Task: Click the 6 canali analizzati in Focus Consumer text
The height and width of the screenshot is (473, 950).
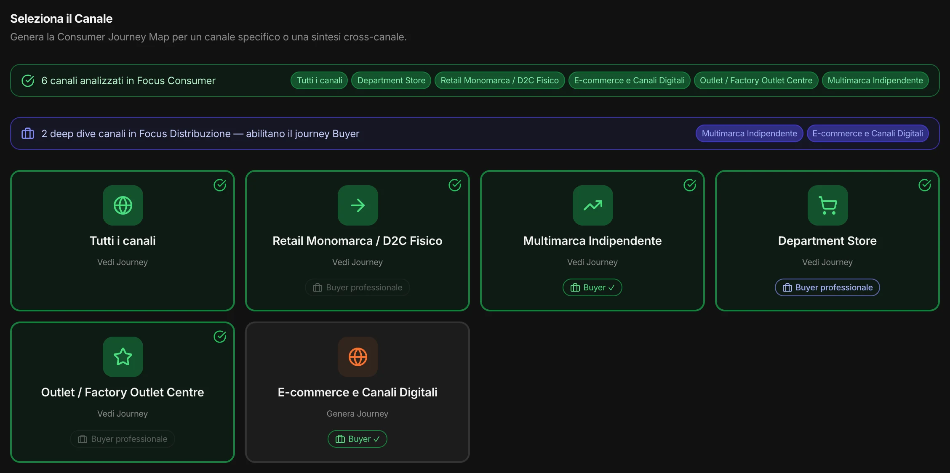Action: pos(128,80)
